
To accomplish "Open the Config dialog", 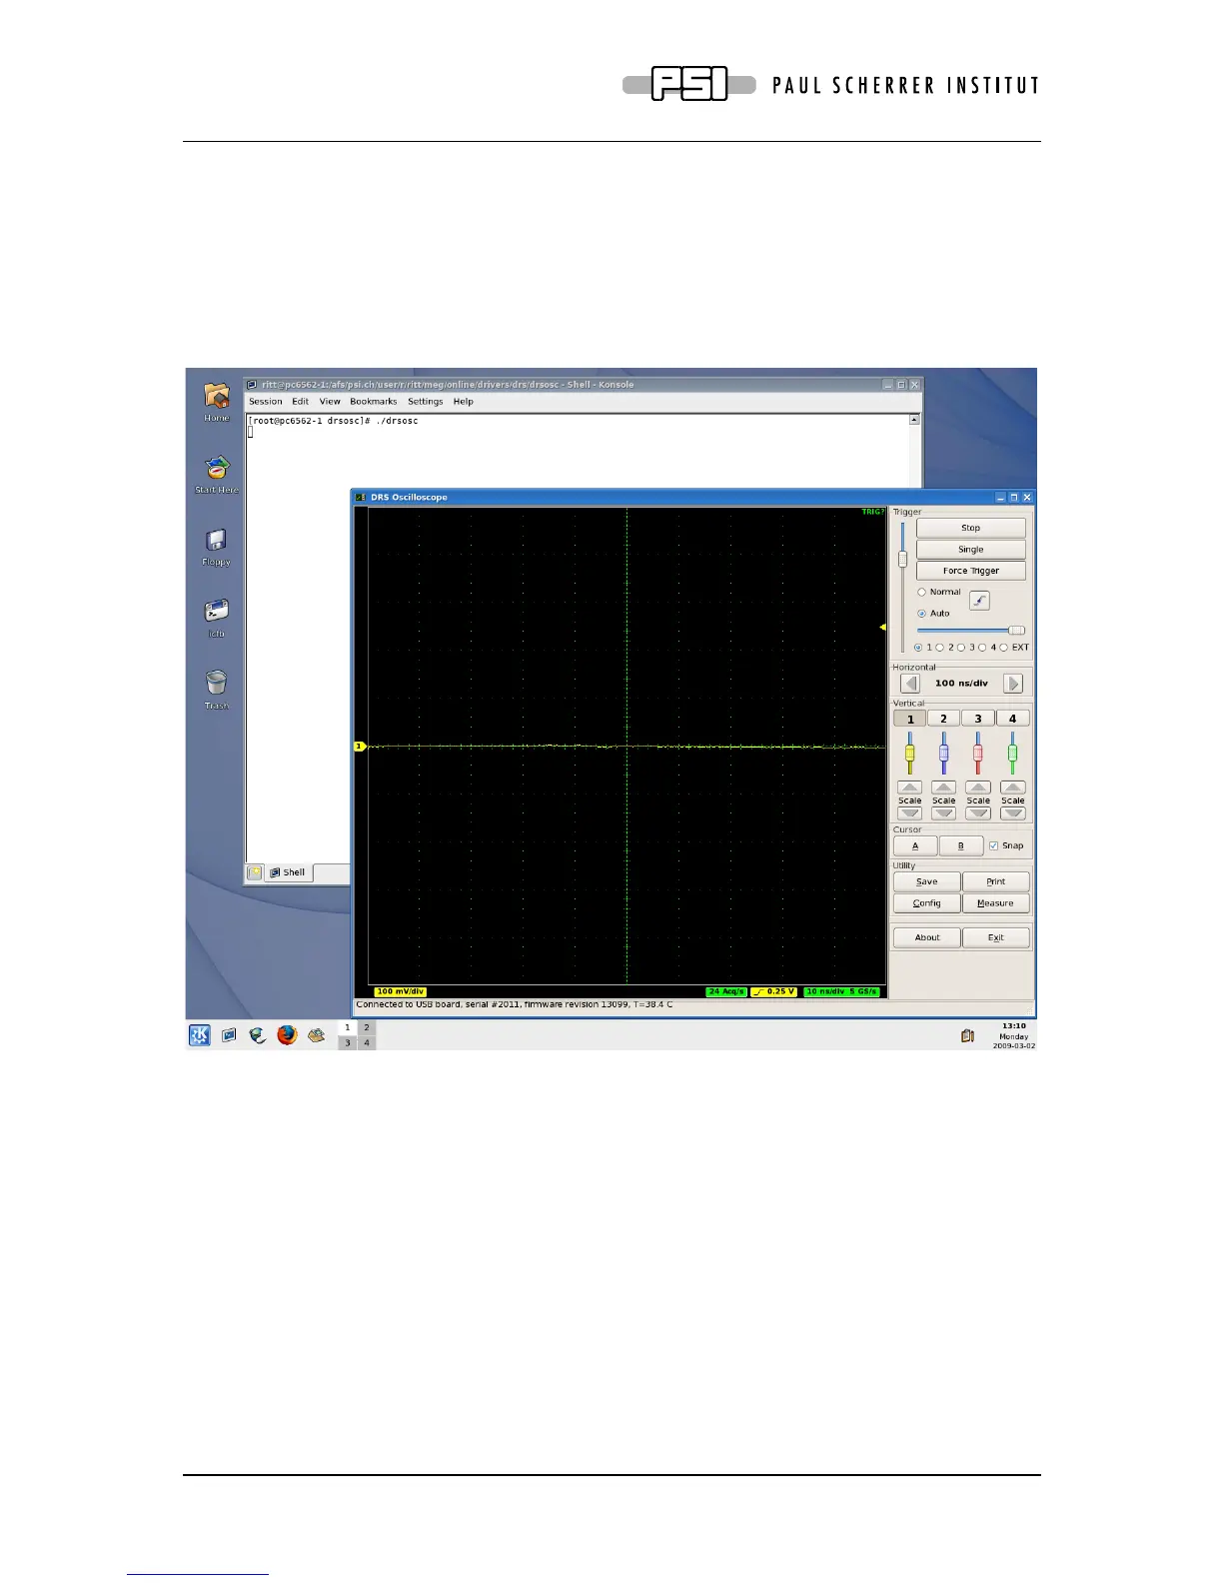I will coord(927,903).
